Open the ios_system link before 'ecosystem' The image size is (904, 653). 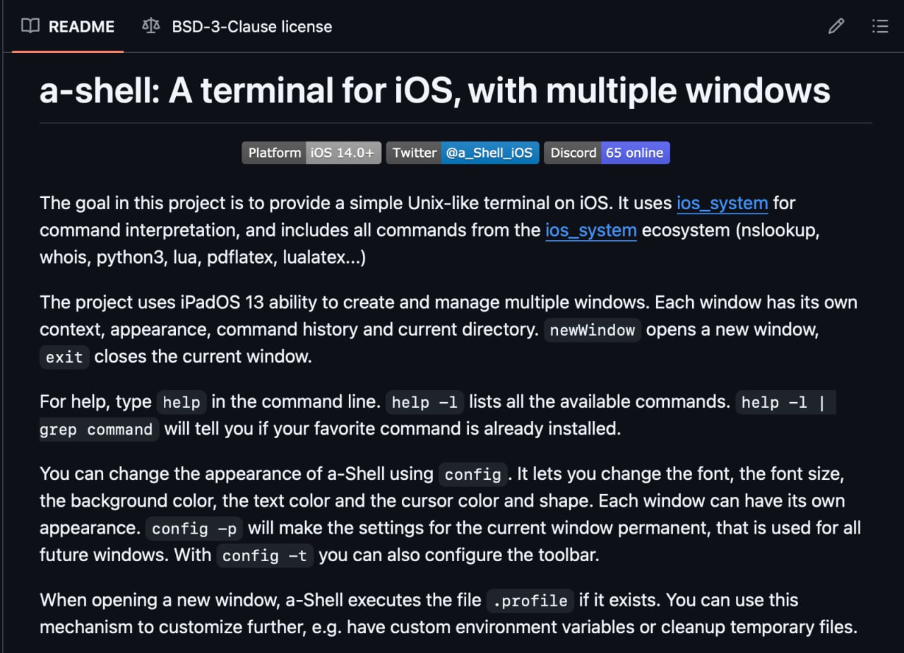[590, 230]
